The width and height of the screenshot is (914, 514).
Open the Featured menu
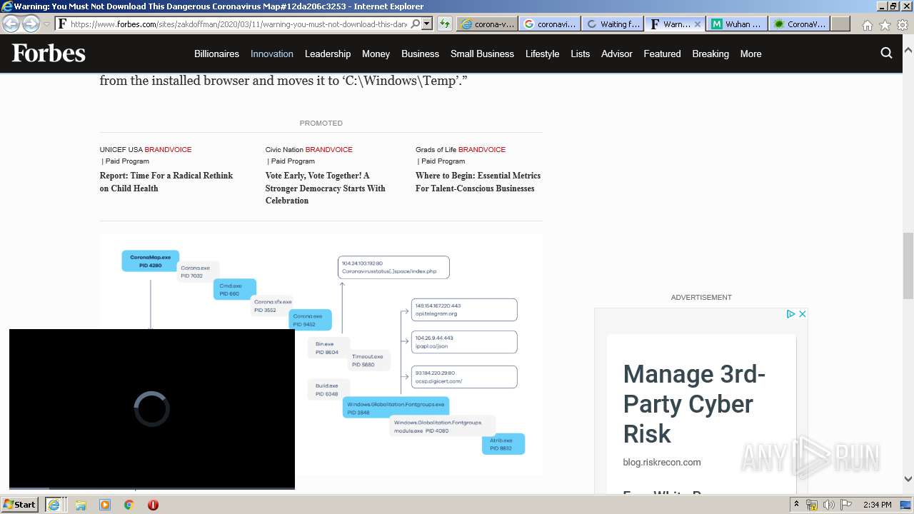click(x=662, y=54)
